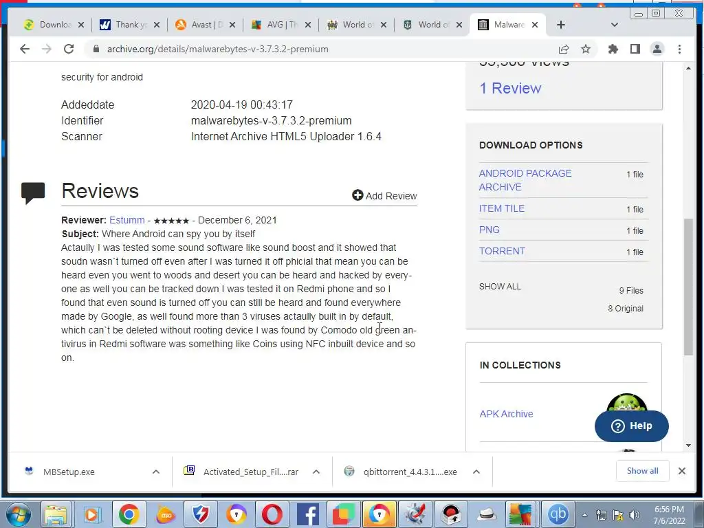Open the Opera browser taskbar icon
The height and width of the screenshot is (528, 704).
pos(272,514)
